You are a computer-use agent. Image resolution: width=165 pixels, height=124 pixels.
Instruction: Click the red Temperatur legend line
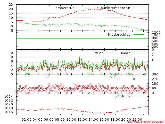click(82, 8)
